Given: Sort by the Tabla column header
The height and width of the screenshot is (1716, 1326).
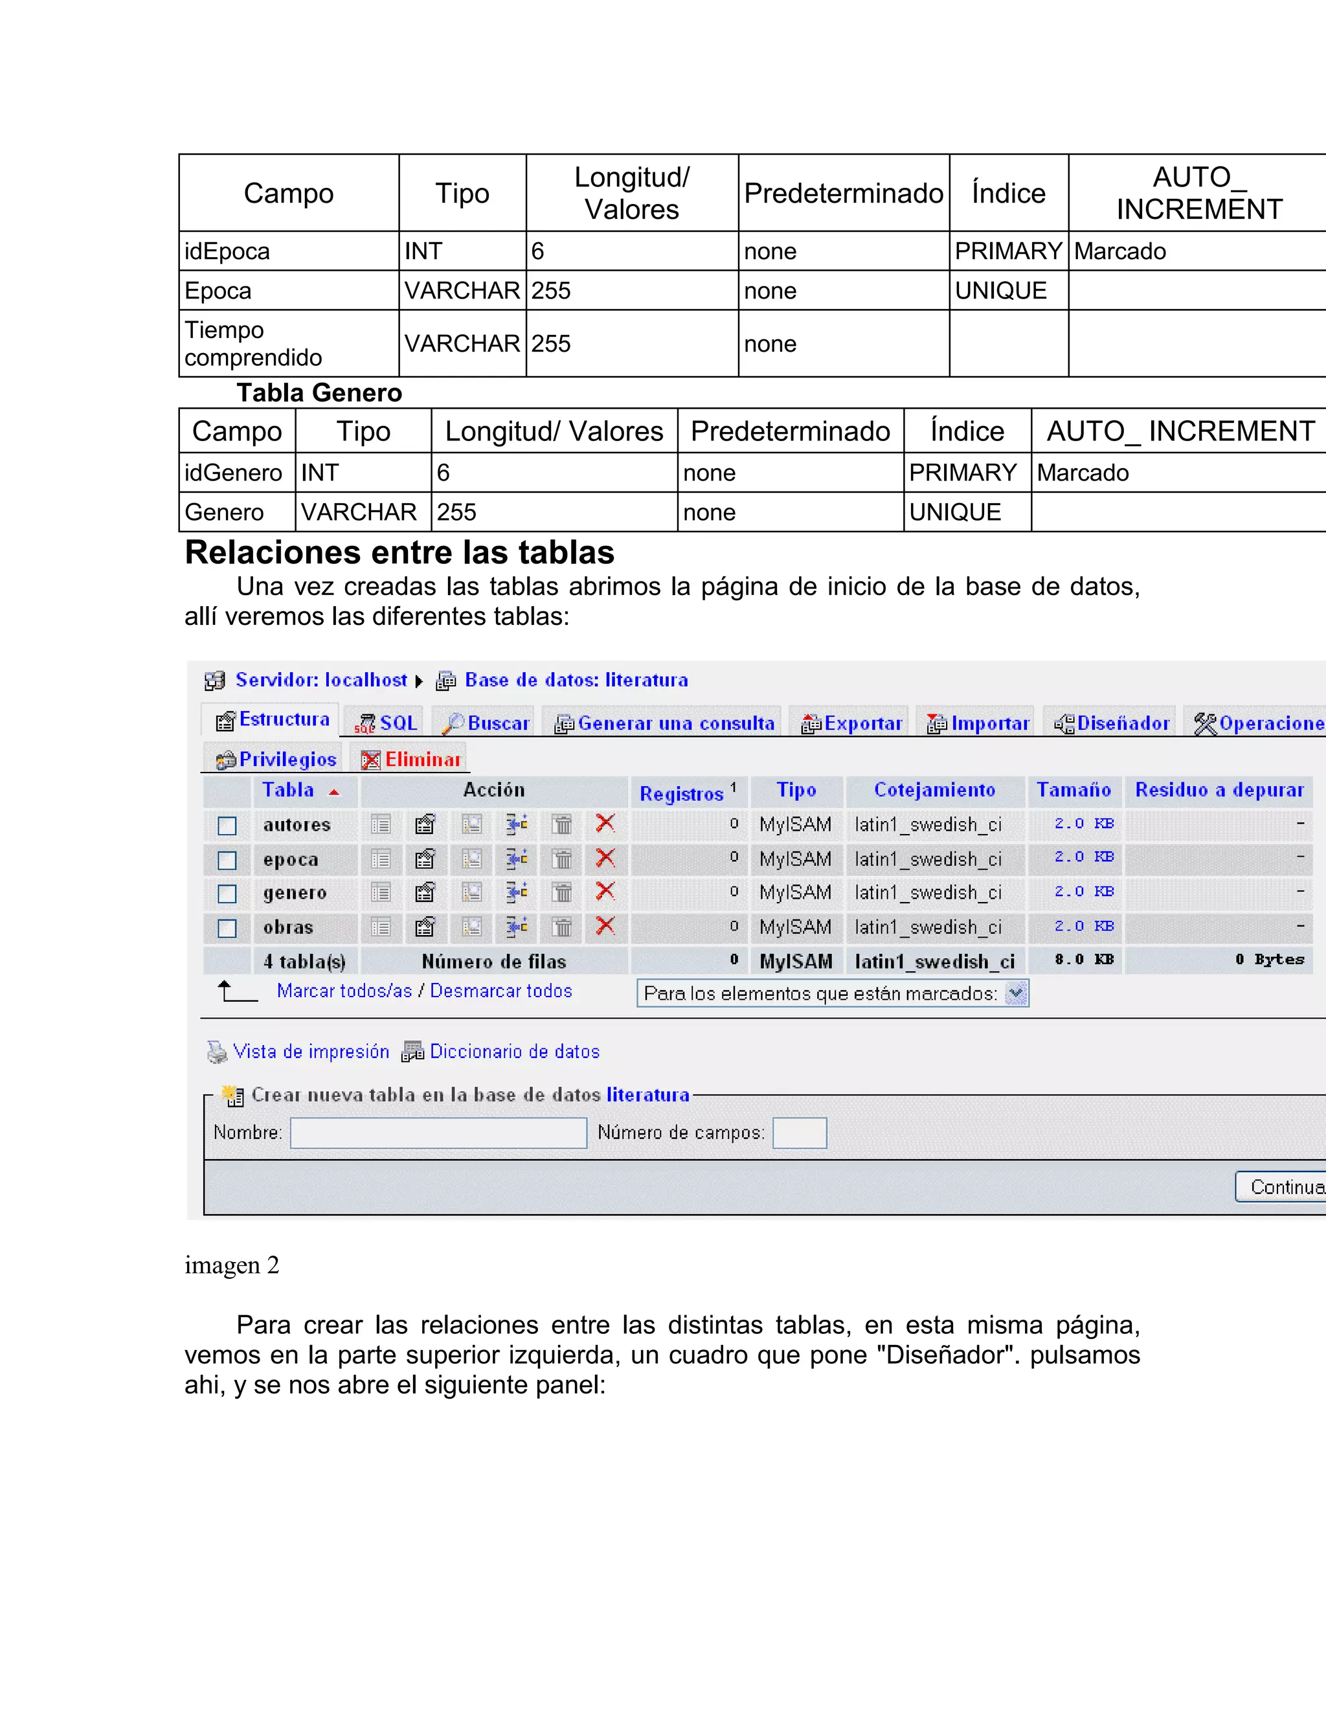Looking at the screenshot, I should pyautogui.click(x=288, y=789).
